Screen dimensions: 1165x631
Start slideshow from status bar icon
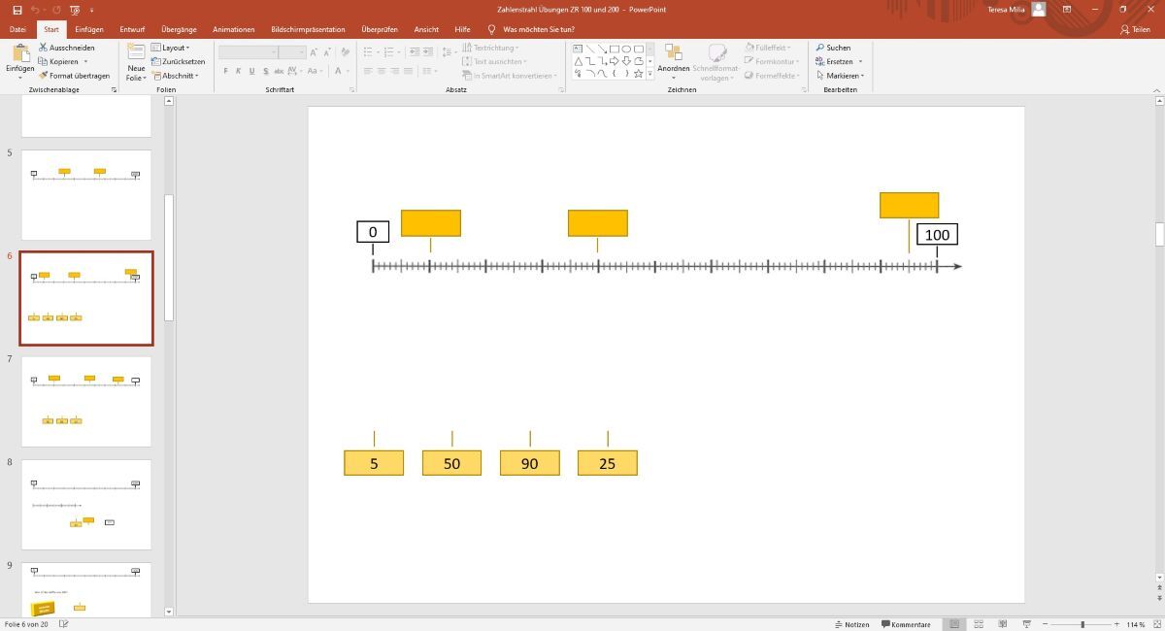click(1026, 624)
